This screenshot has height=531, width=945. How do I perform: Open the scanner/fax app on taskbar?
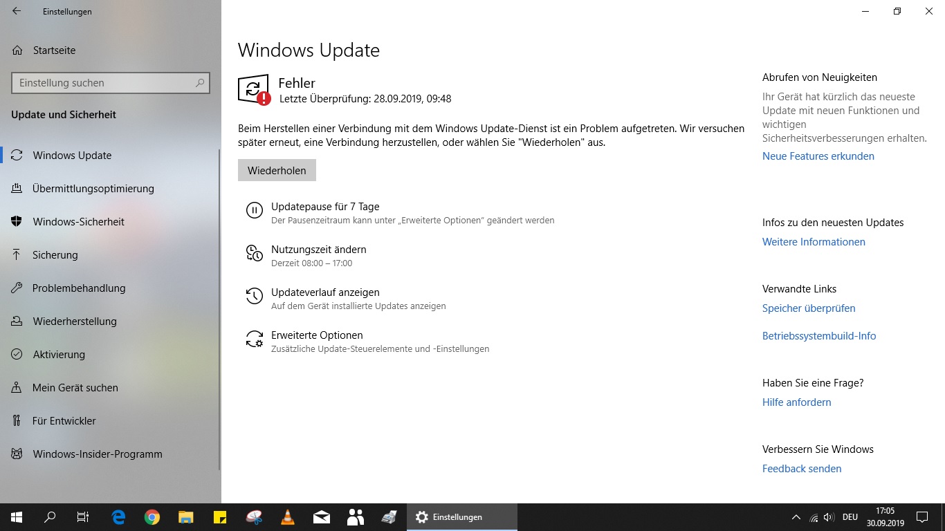point(389,517)
